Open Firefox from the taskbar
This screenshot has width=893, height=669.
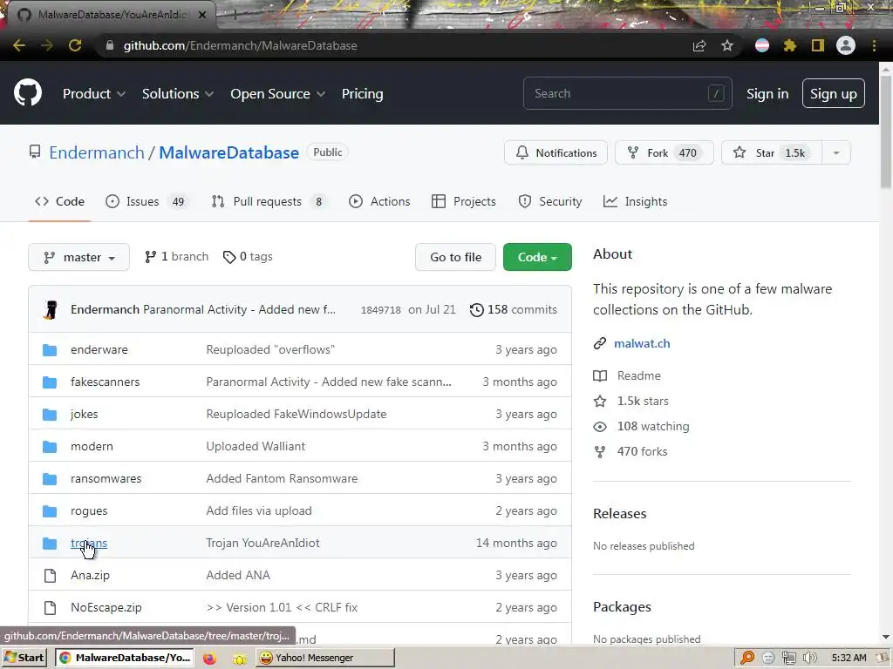[x=209, y=659]
